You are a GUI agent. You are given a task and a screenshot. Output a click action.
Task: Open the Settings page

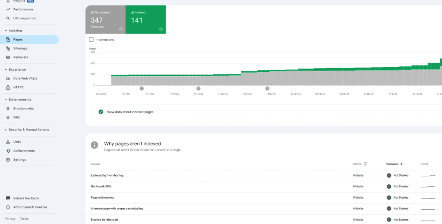tap(19, 160)
